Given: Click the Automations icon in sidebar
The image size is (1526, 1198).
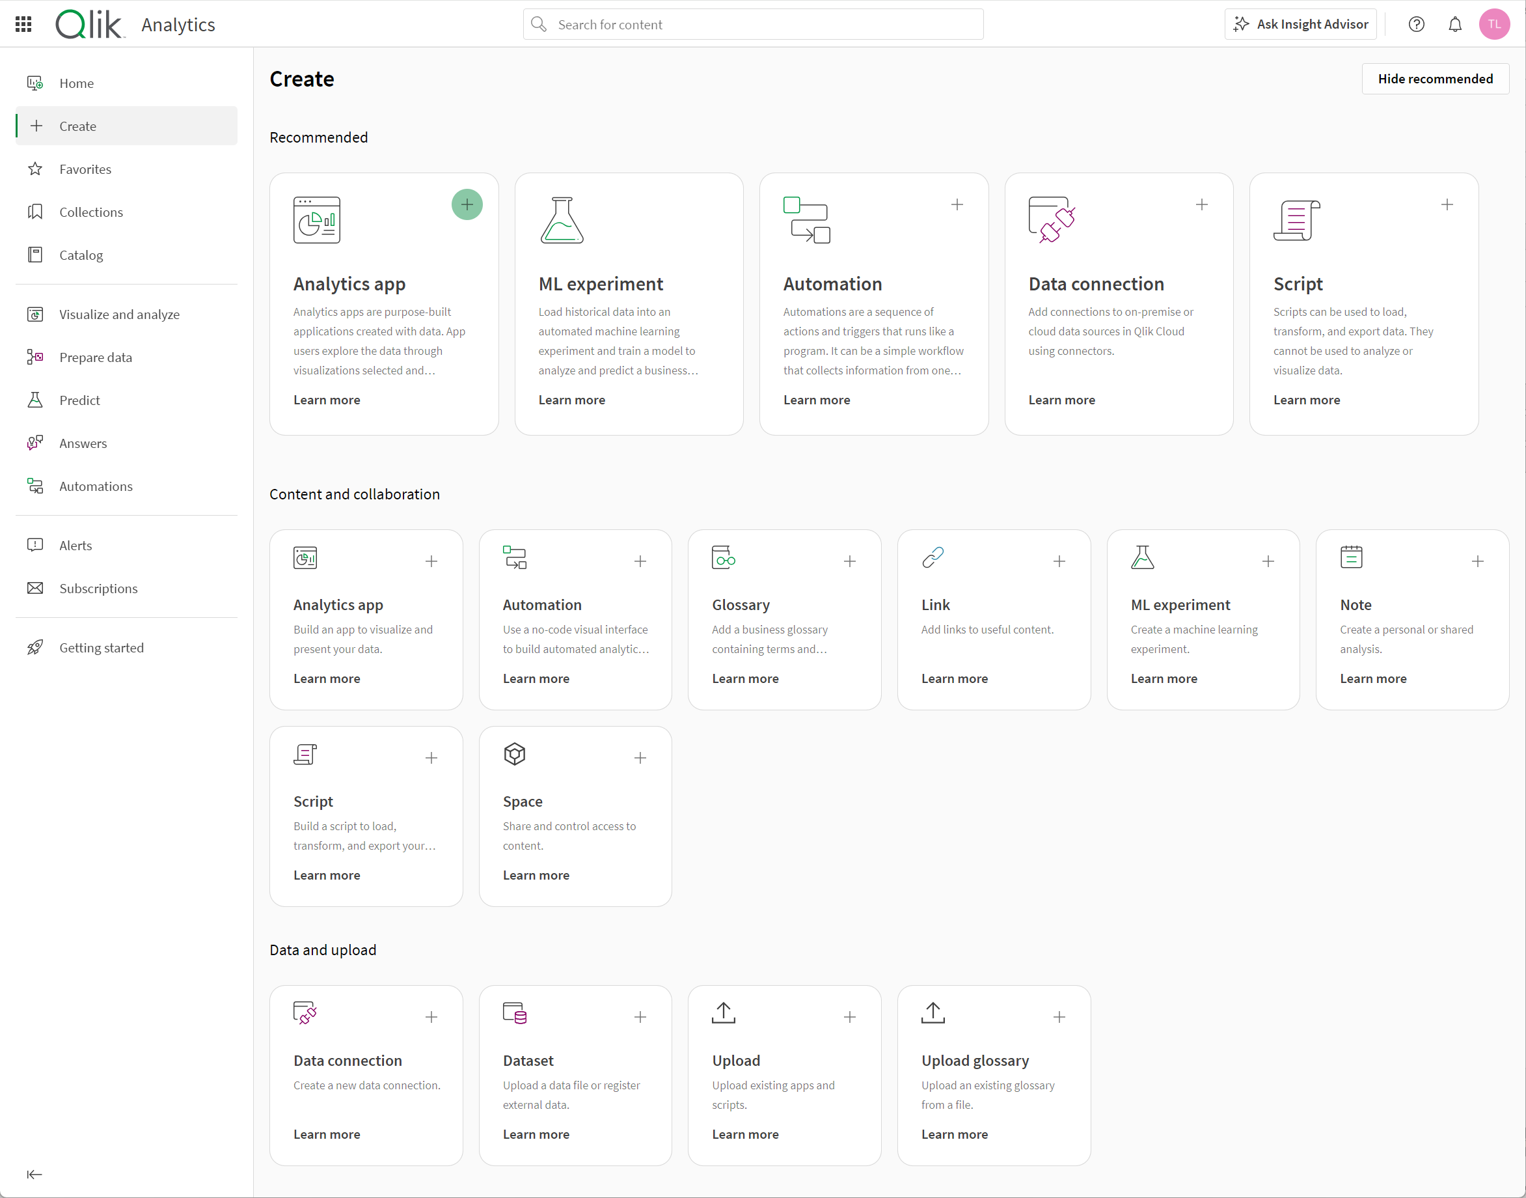Looking at the screenshot, I should pyautogui.click(x=36, y=484).
